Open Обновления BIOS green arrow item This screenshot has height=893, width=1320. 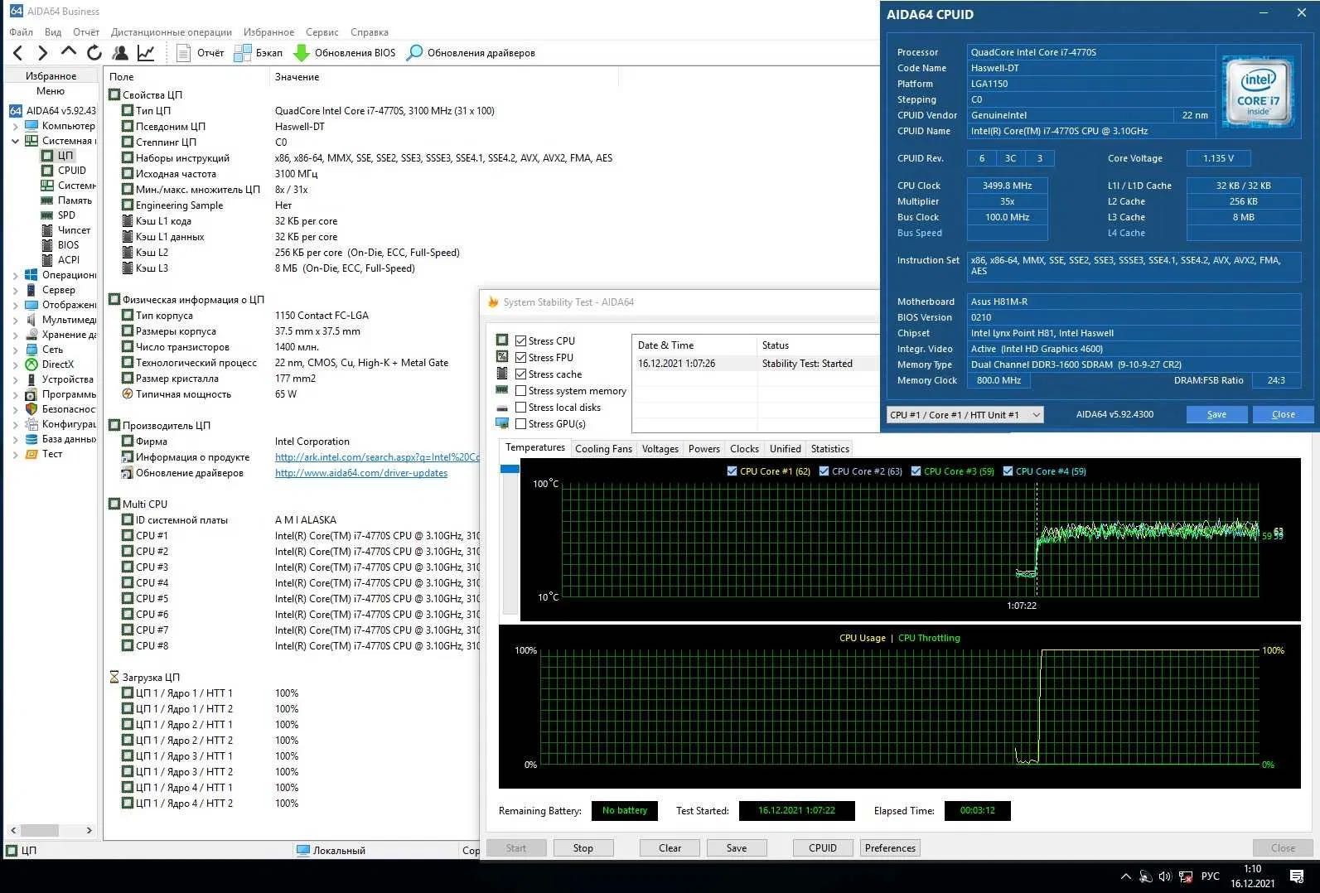(x=345, y=53)
